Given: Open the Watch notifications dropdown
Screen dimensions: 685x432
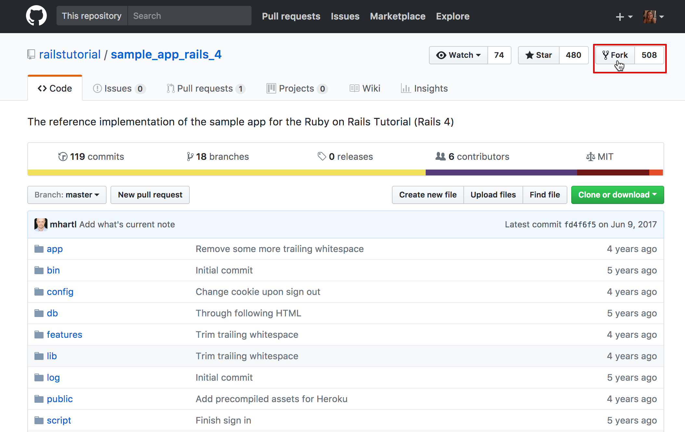Looking at the screenshot, I should tap(459, 55).
